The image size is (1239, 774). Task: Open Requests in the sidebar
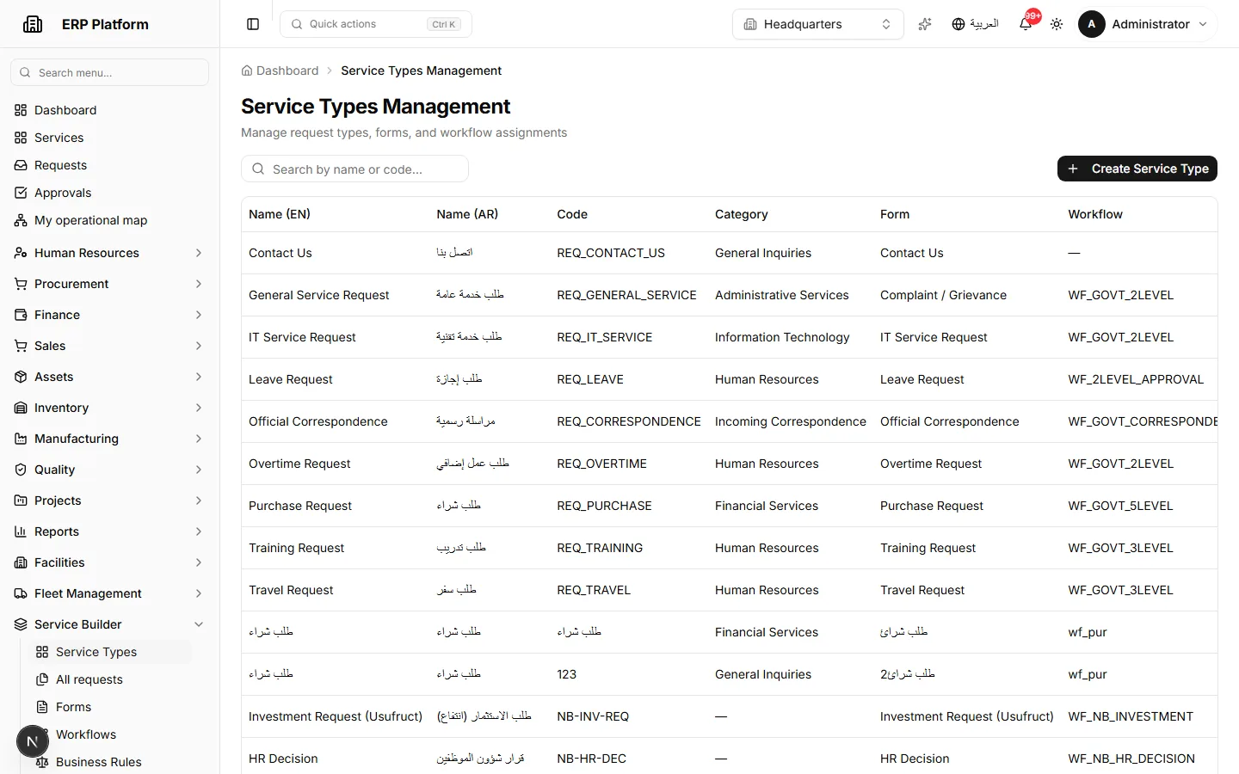tap(109, 165)
